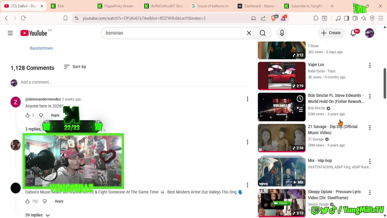Viewport: 387px width, 218px height.
Task: Open the YouTube guide hamburger menu
Action: 10,33
